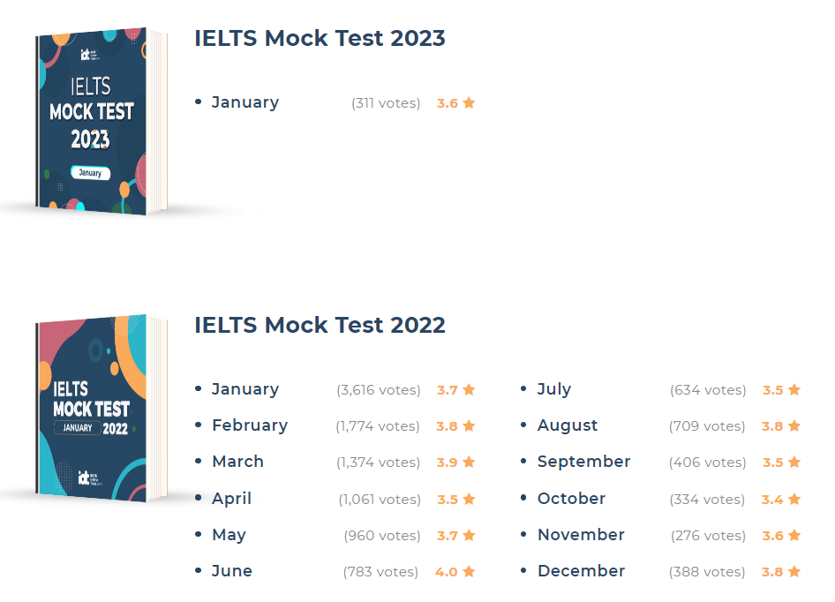Click the 3,616 votes count for January 2022
Image resolution: width=835 pixels, height=602 pixels.
[x=379, y=390]
